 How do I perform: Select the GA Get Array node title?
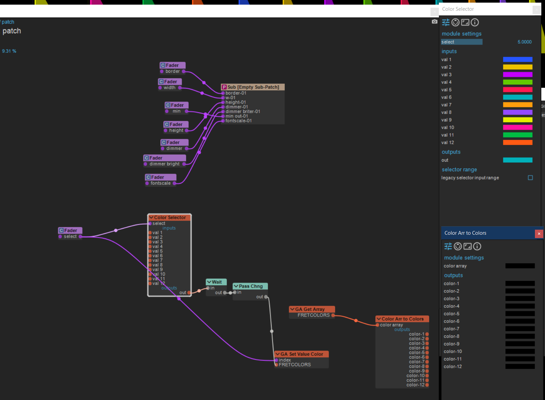310,309
